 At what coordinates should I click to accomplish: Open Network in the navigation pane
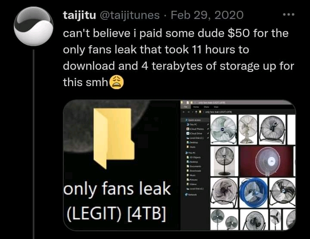click(x=191, y=195)
